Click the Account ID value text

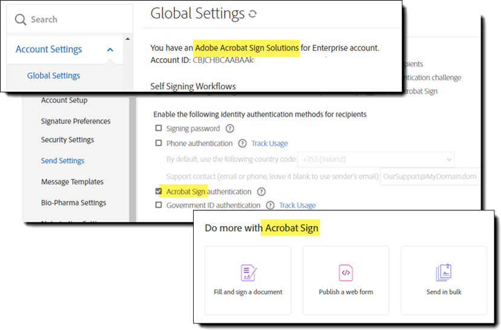(223, 60)
